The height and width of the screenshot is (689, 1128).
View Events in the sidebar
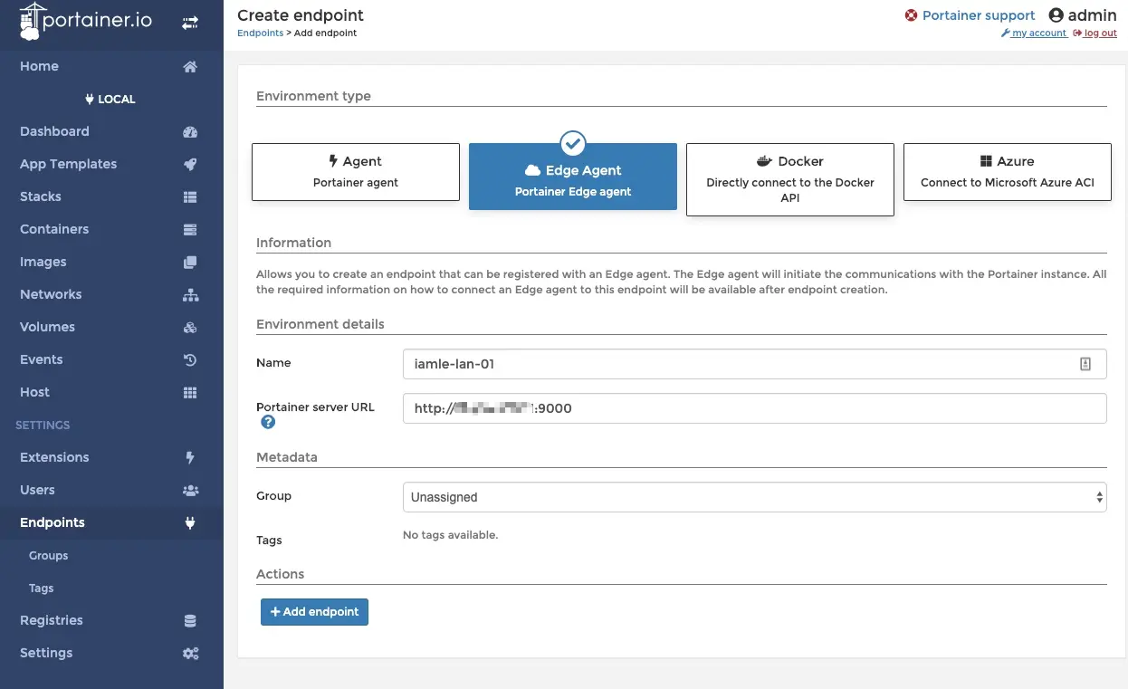coord(111,359)
